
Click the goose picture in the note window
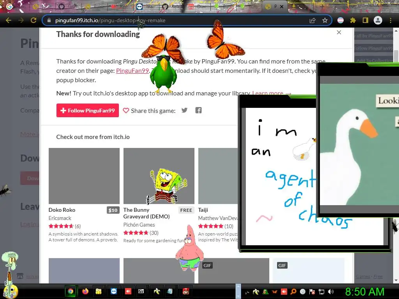(x=359, y=144)
